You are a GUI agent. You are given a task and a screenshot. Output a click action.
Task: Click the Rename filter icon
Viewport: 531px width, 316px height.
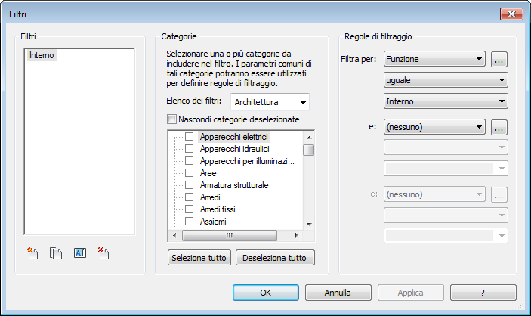[x=79, y=254]
